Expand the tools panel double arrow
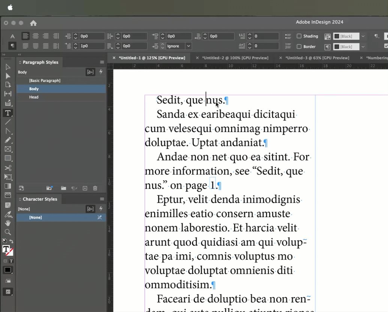 tap(4, 54)
